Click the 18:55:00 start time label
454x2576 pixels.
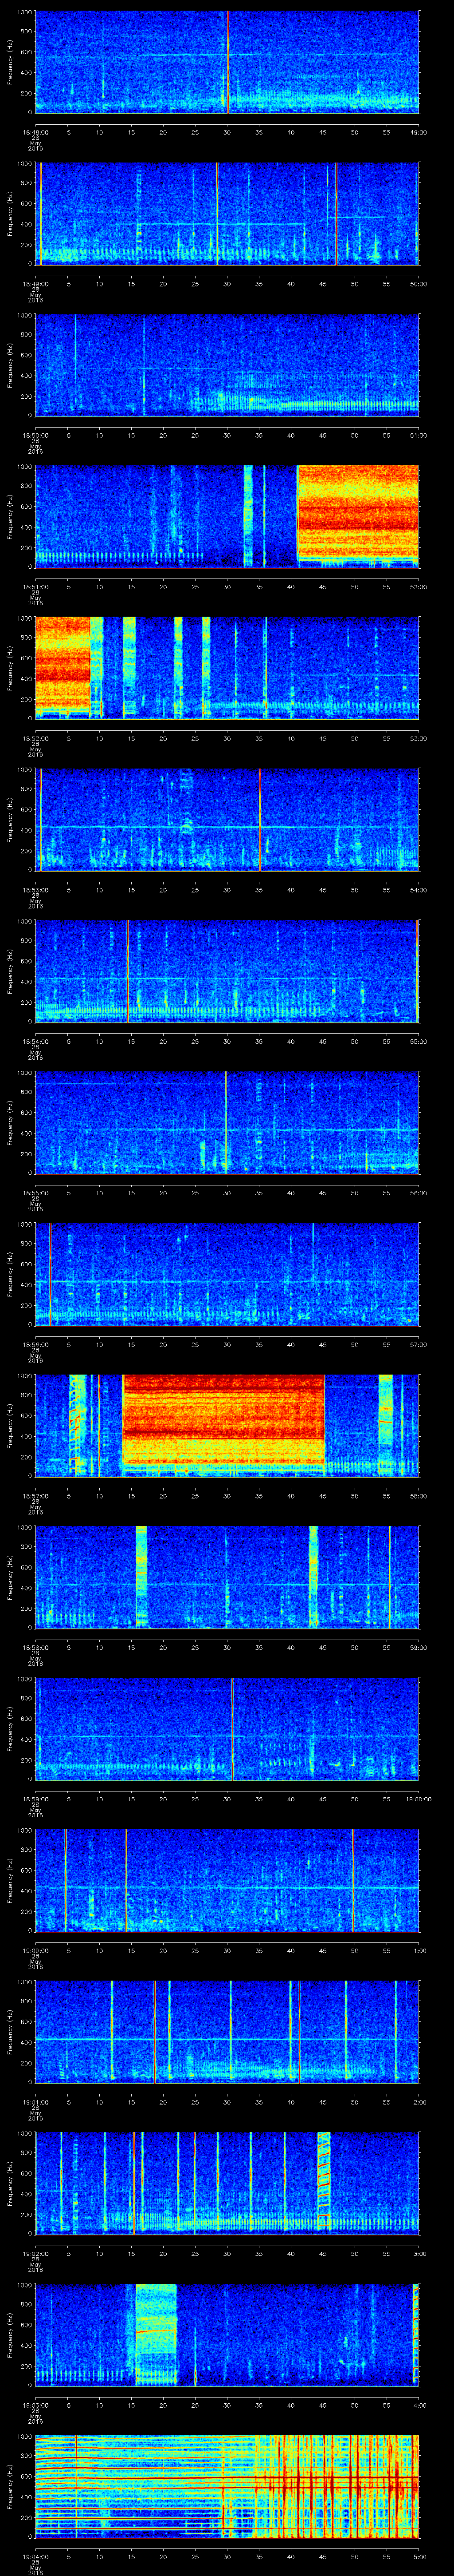click(35, 1192)
